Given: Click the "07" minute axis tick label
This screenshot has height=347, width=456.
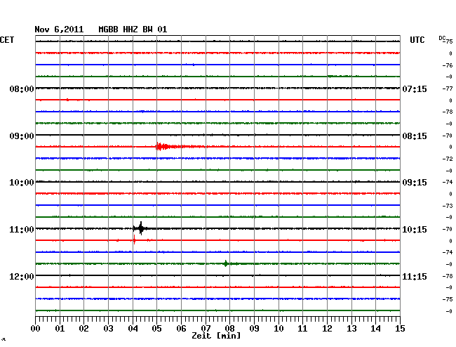Looking at the screenshot, I should (x=206, y=329).
